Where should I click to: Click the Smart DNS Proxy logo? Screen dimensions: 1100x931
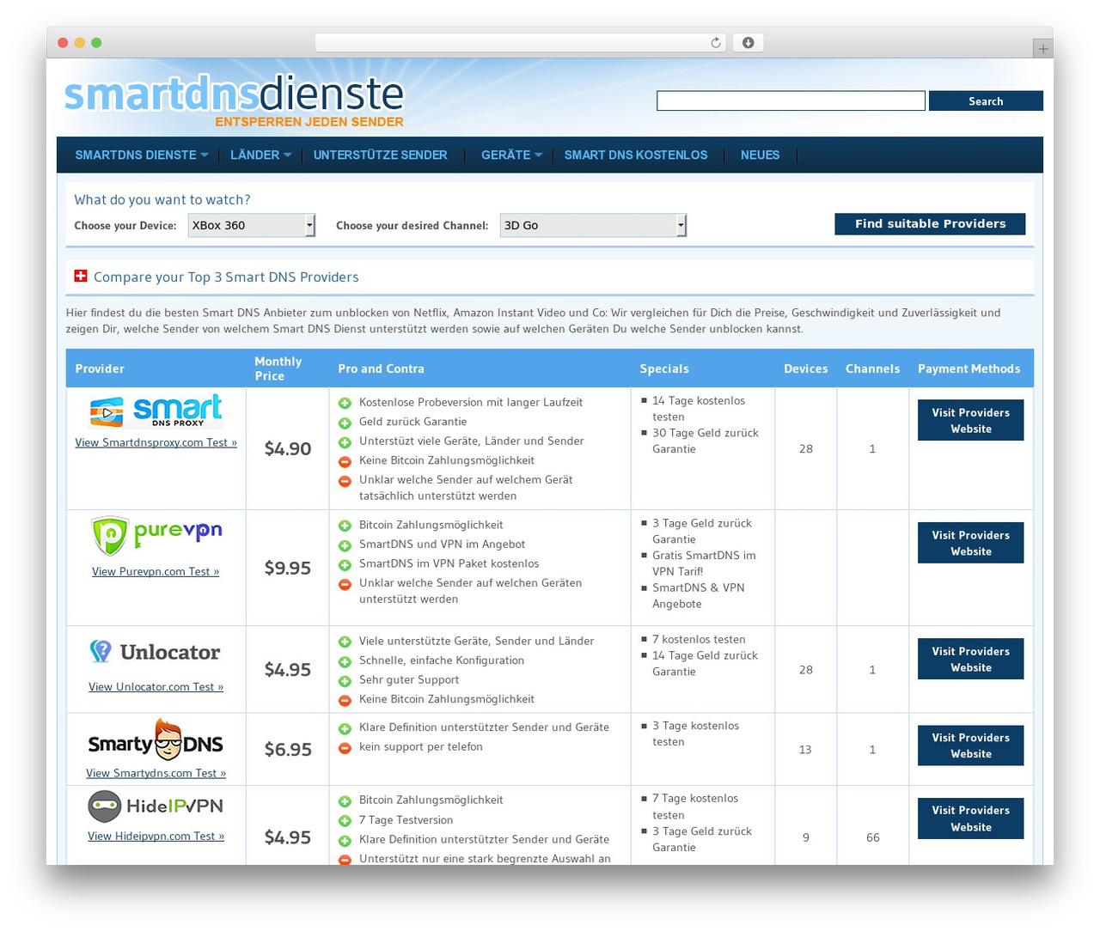[x=156, y=411]
